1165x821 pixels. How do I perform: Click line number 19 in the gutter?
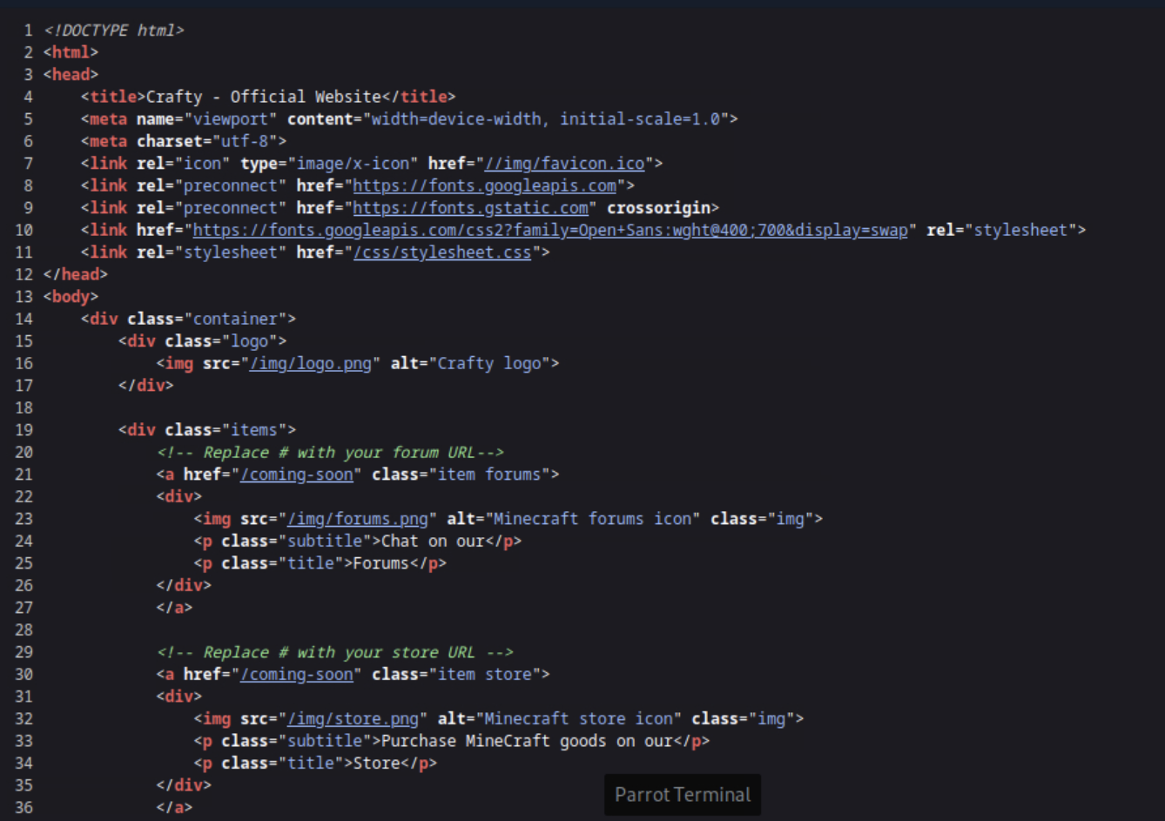point(24,430)
